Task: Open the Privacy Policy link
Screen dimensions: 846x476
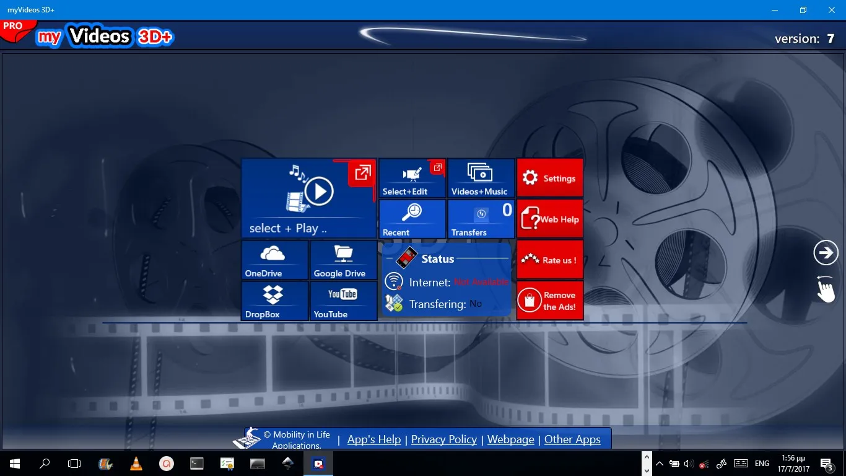Action: coord(443,439)
